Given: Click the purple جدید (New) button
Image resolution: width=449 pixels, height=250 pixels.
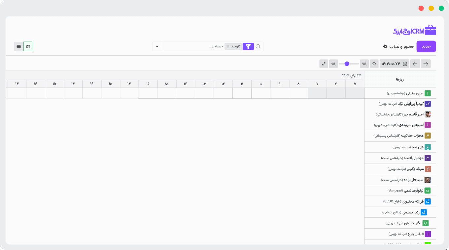Looking at the screenshot, I should coord(426,46).
